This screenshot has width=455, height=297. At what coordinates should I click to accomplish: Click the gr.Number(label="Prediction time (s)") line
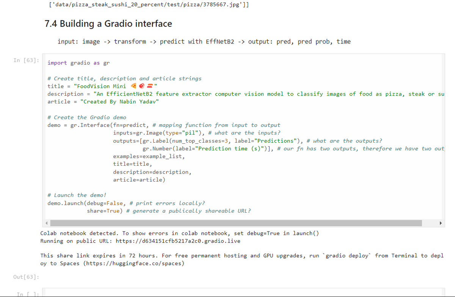point(293,148)
